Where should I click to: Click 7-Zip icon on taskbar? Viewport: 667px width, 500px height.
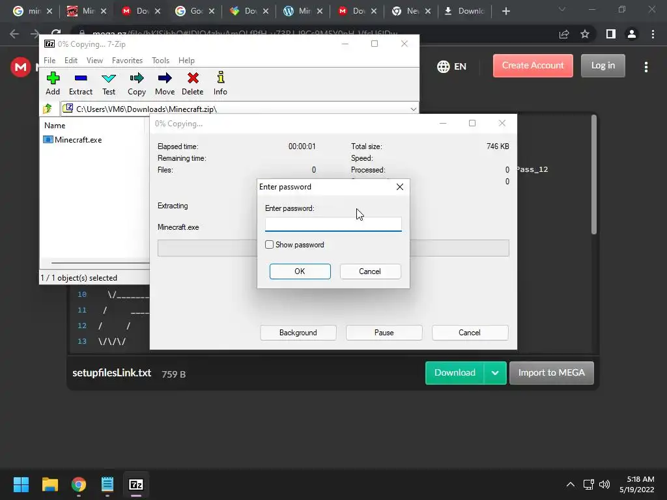pyautogui.click(x=136, y=484)
